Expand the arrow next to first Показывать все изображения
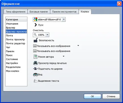This screenshot has width=123, height=103. click(x=78, y=46)
